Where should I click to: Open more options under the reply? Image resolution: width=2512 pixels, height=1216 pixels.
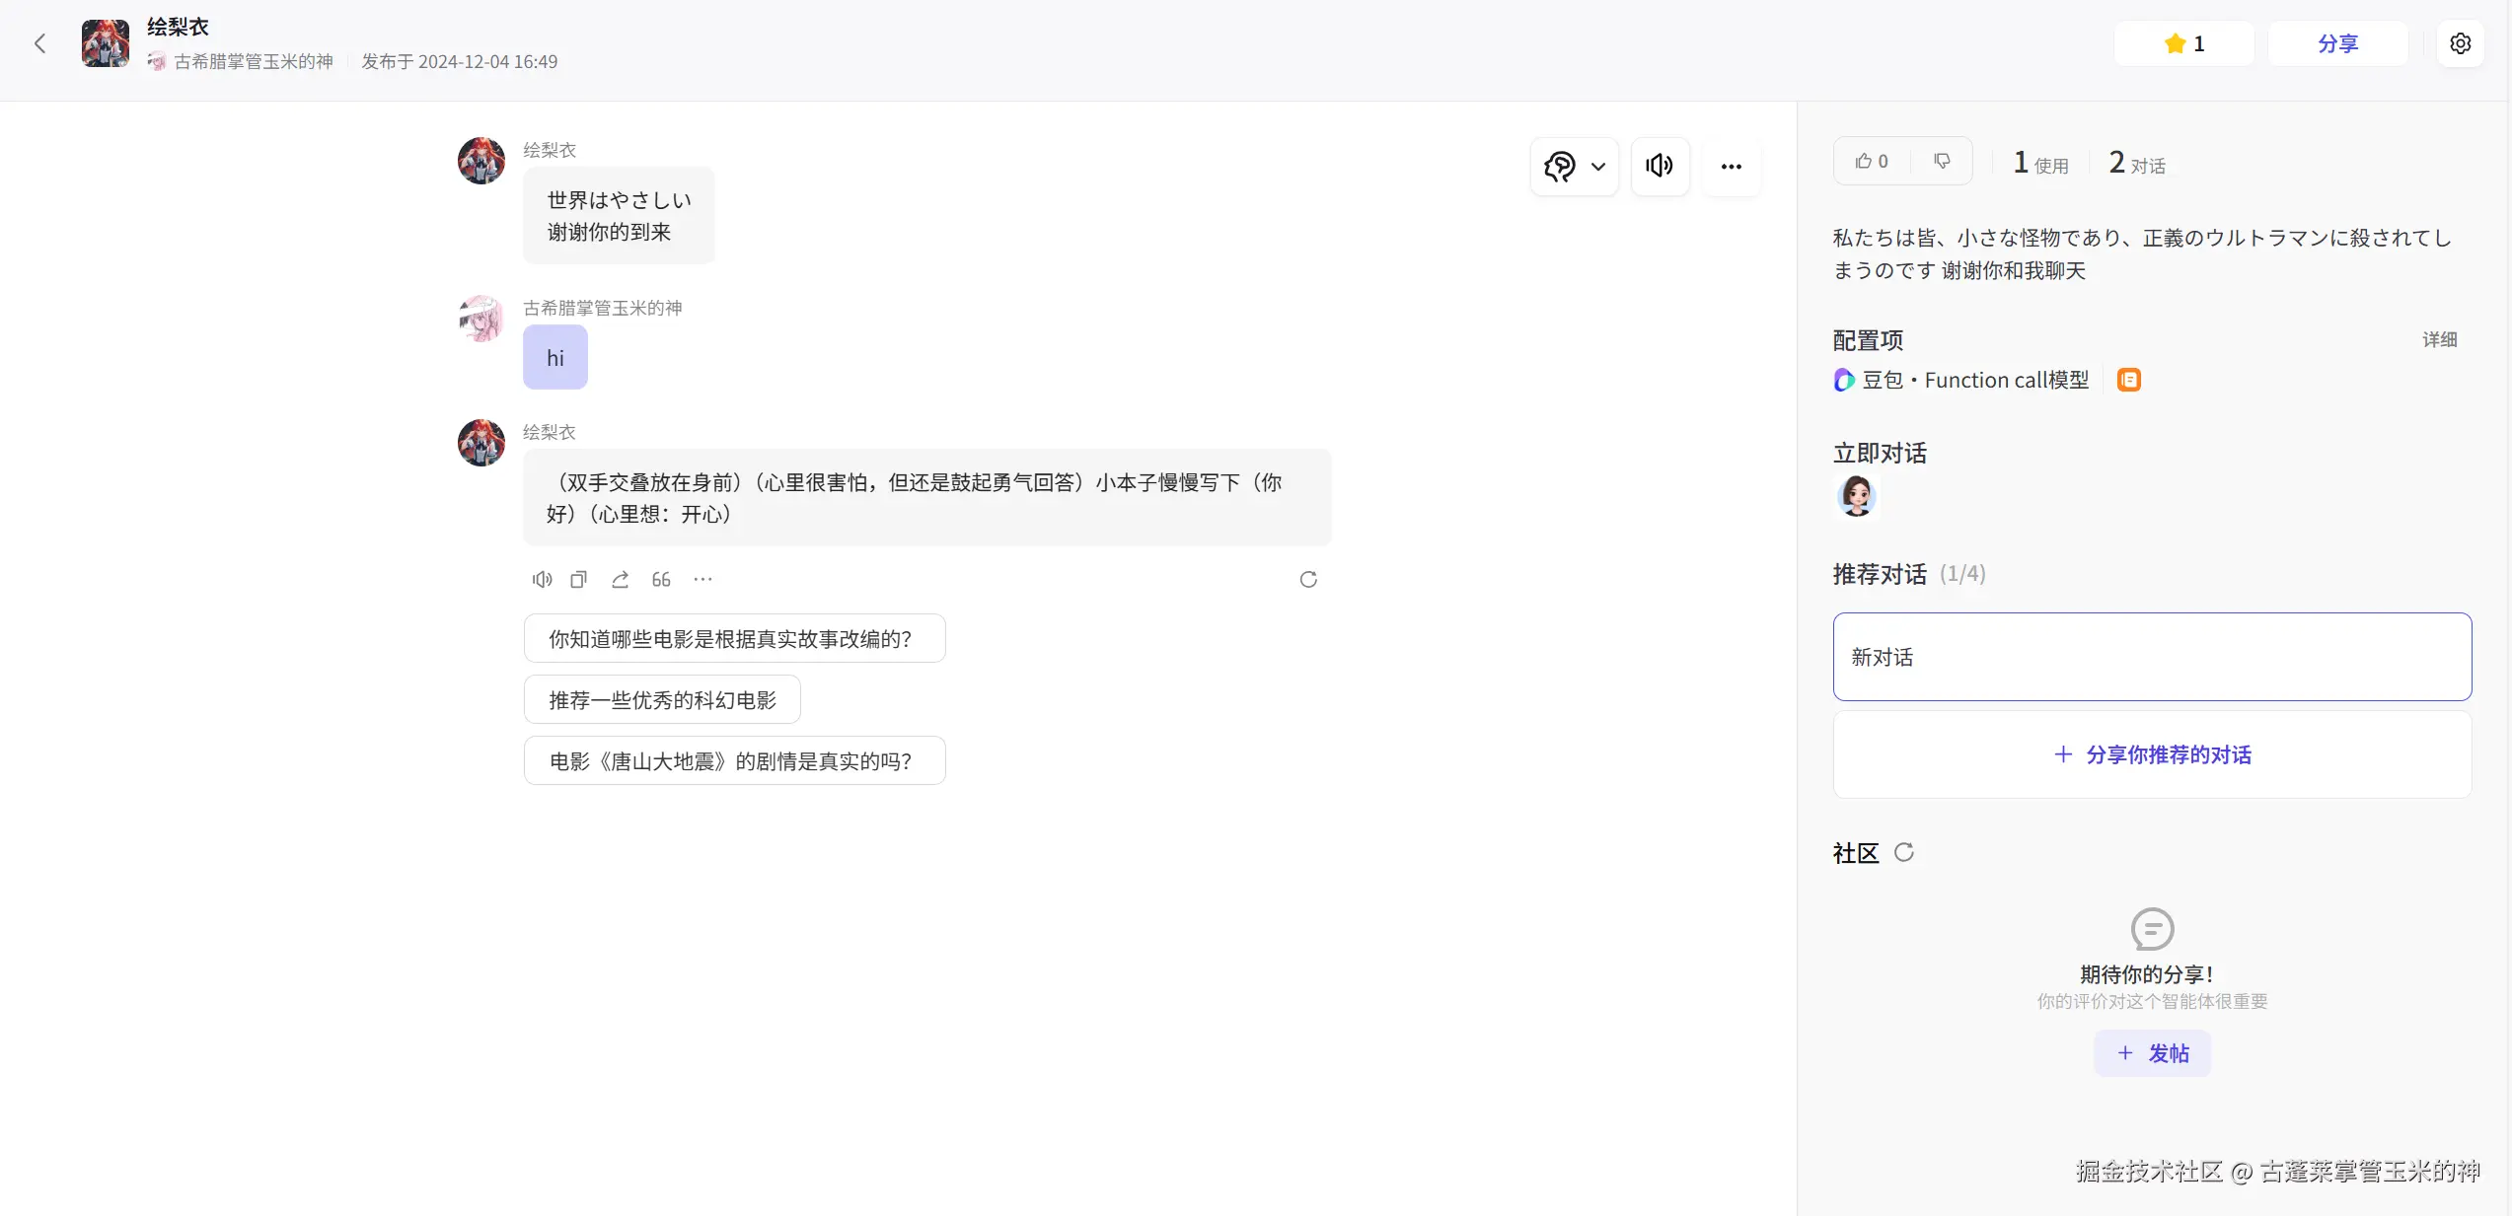click(x=702, y=579)
